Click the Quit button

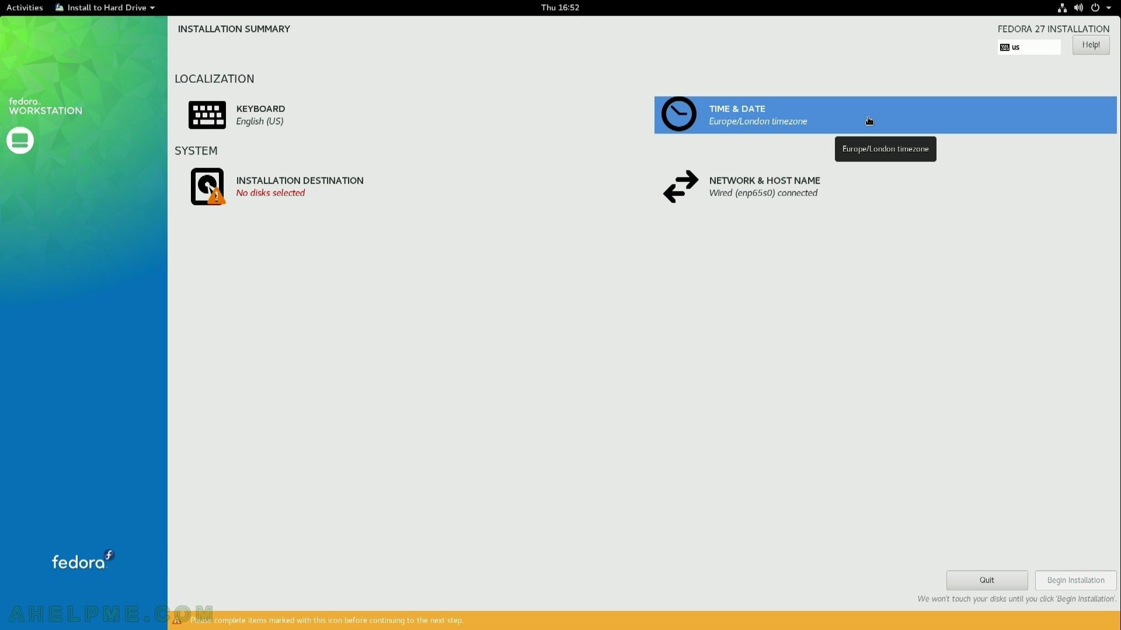point(986,579)
